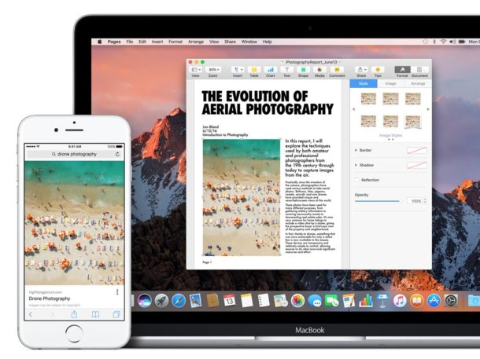Show previous image styles with left arrow
The image size is (480, 359).
tap(354, 109)
